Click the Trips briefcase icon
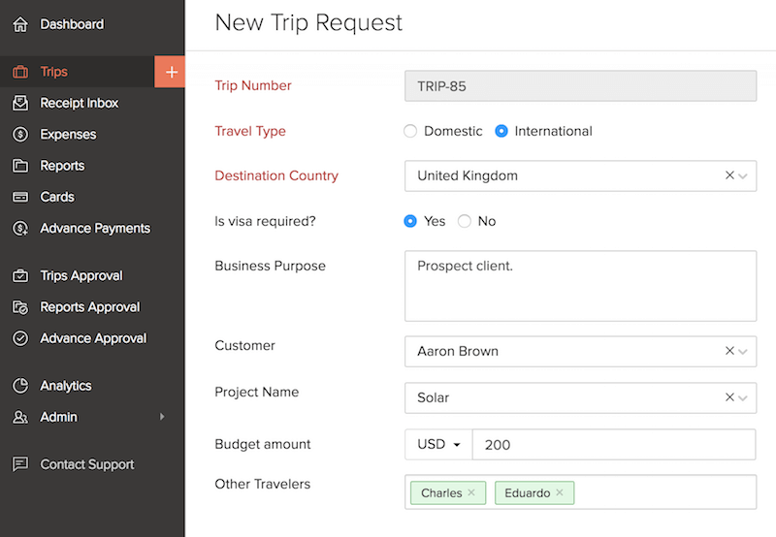 20,72
